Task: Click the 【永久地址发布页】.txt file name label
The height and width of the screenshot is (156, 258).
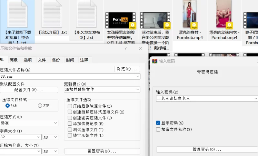Action: tap(86, 35)
